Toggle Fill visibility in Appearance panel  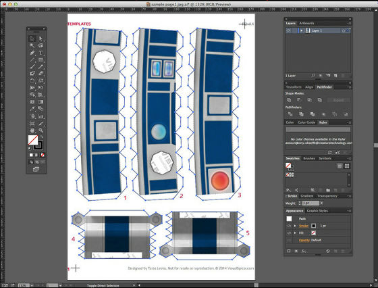click(x=289, y=233)
